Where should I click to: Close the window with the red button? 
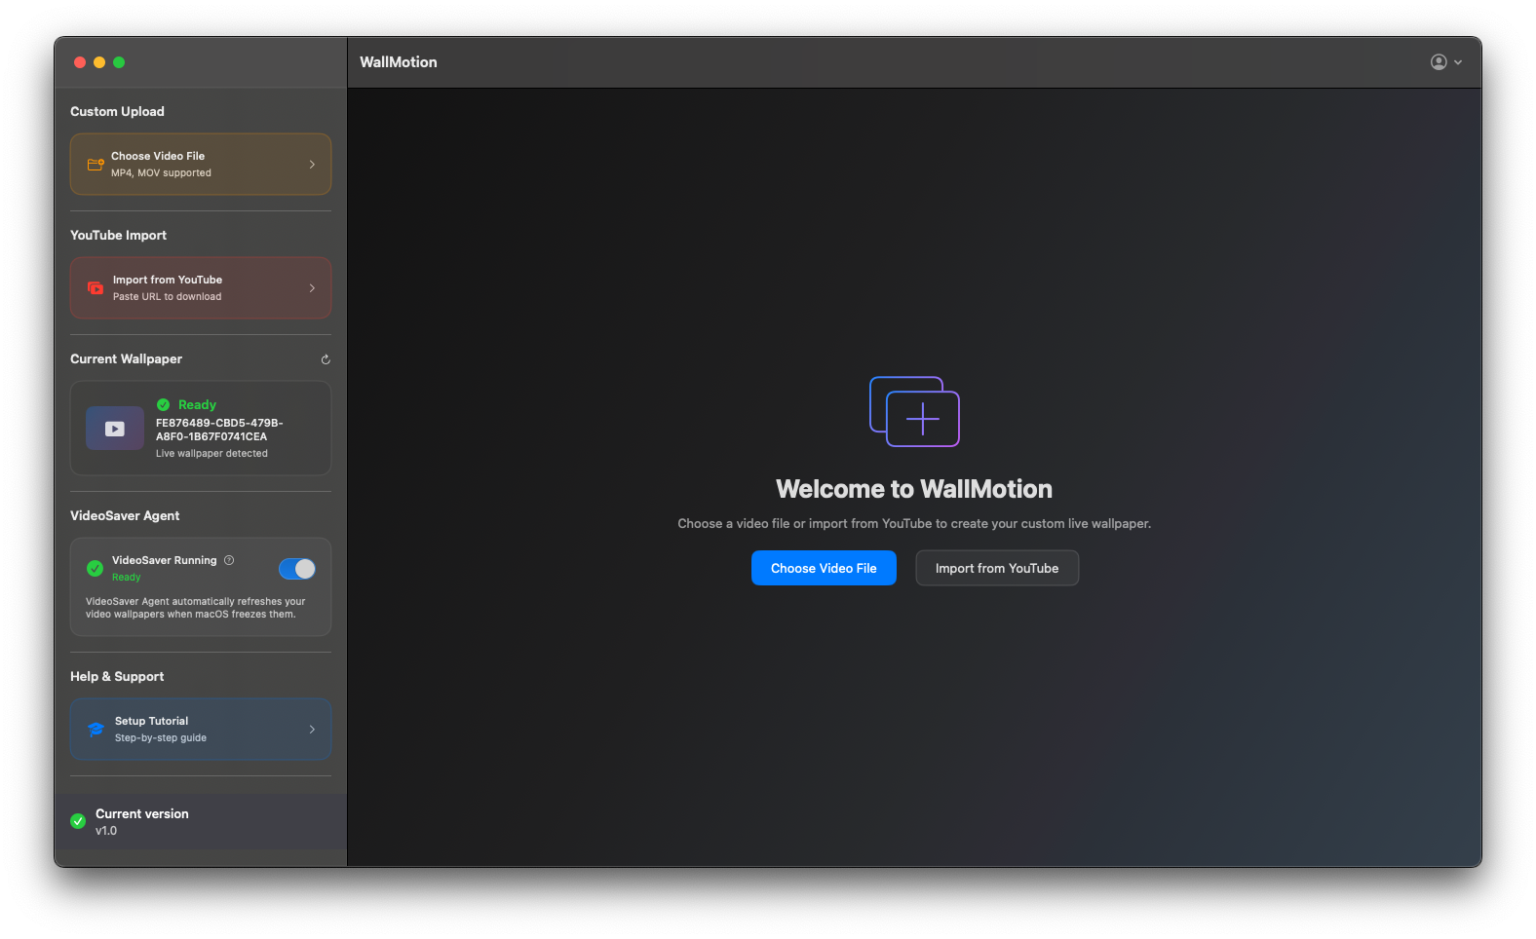80,62
